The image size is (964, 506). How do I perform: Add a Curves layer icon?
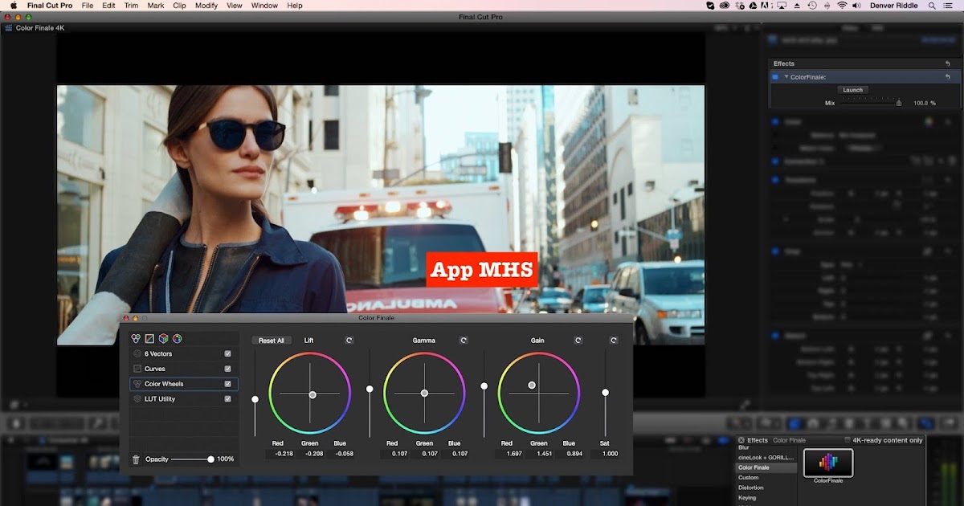(x=149, y=339)
